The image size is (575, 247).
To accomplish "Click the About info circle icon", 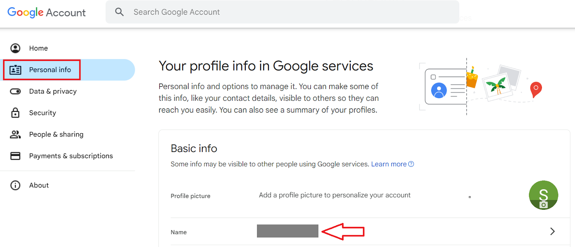I will 15,185.
